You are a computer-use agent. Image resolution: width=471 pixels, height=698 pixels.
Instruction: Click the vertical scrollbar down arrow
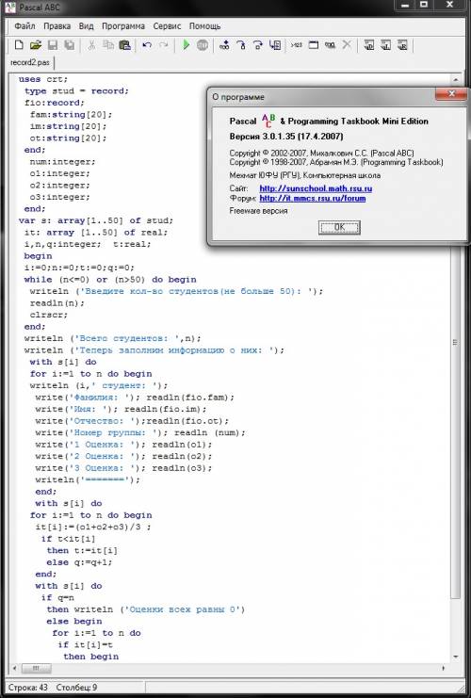pos(455,657)
